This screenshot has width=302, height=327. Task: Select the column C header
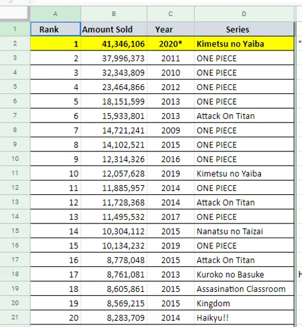(170, 14)
